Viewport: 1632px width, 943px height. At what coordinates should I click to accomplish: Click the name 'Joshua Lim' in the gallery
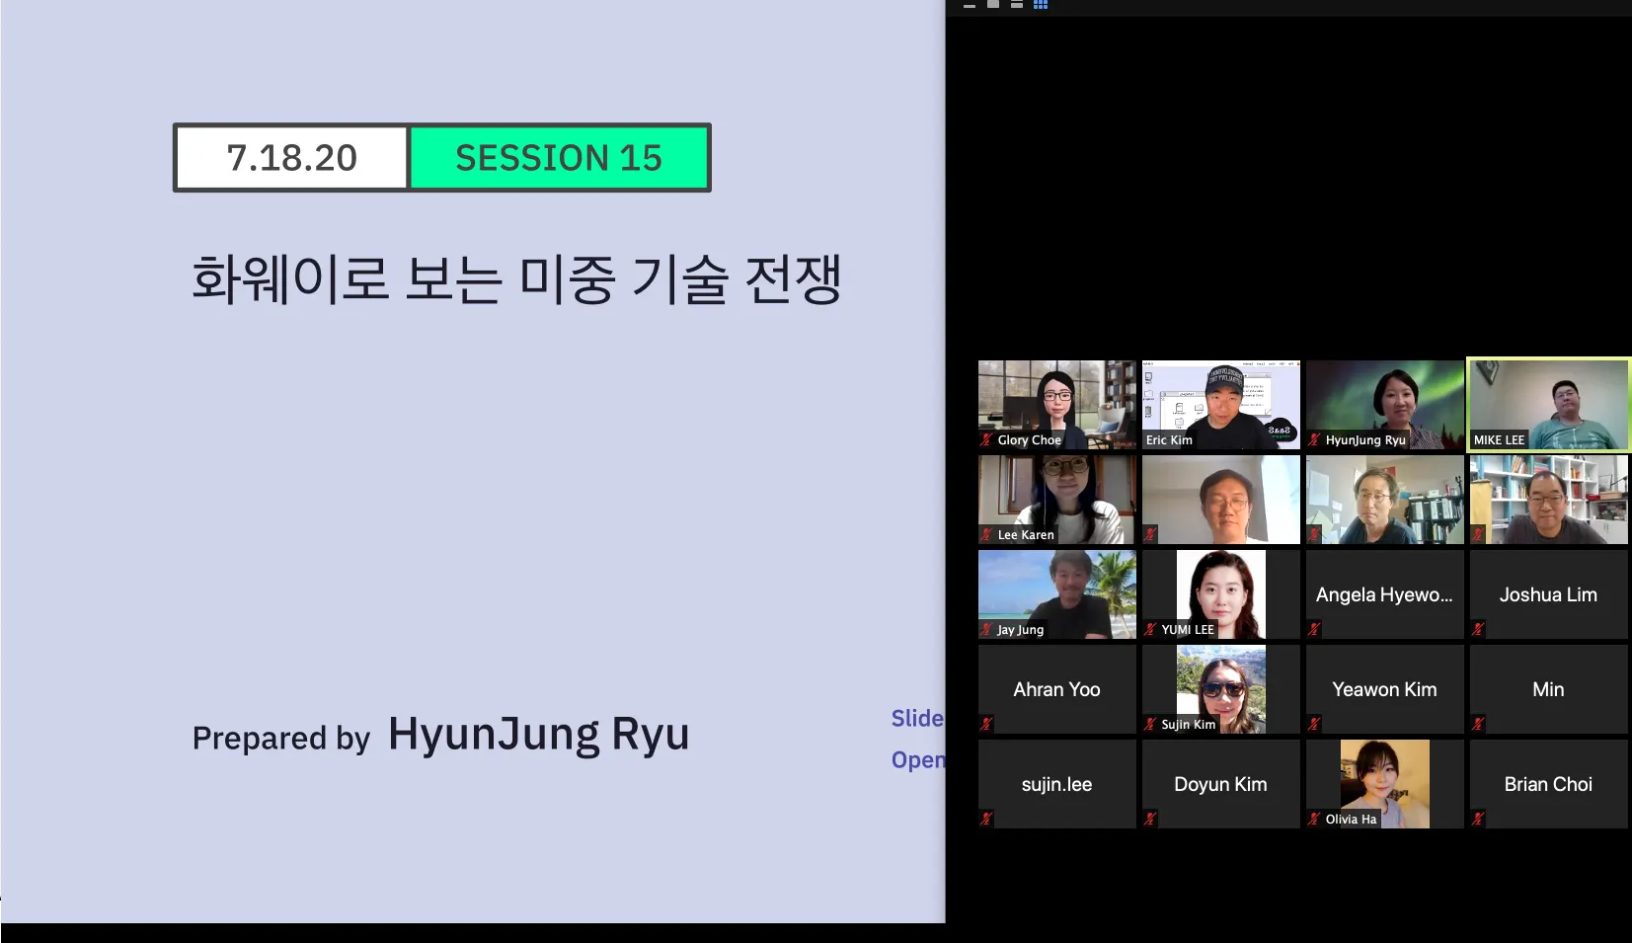[x=1548, y=594]
